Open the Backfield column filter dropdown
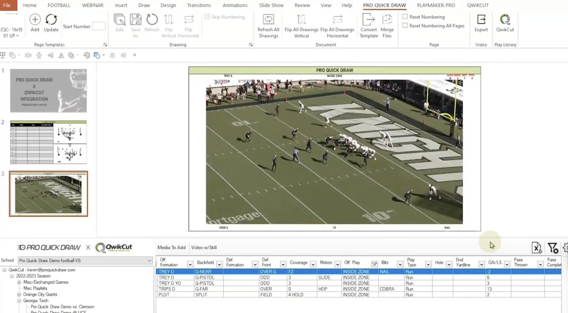This screenshot has height=313, width=568. (x=220, y=264)
